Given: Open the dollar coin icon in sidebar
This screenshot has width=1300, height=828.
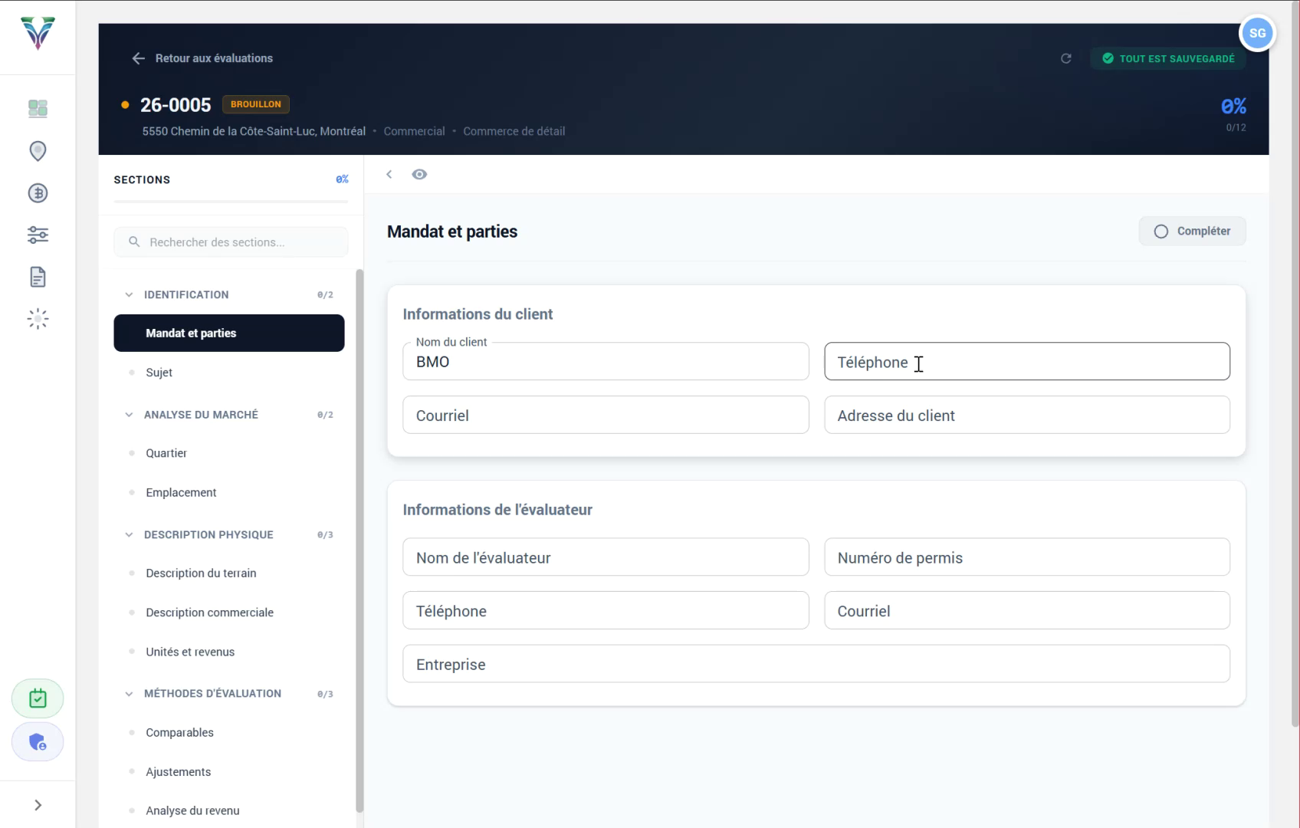Looking at the screenshot, I should point(38,193).
